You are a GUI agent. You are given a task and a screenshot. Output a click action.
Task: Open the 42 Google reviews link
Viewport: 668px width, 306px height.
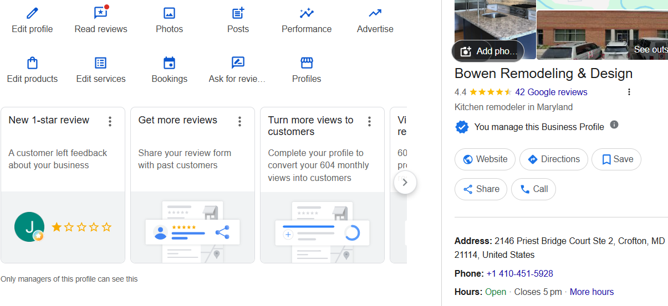(551, 92)
